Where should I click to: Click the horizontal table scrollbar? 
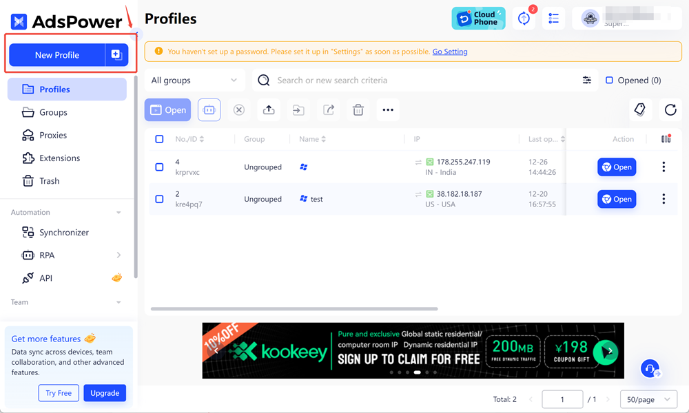pyautogui.click(x=294, y=309)
